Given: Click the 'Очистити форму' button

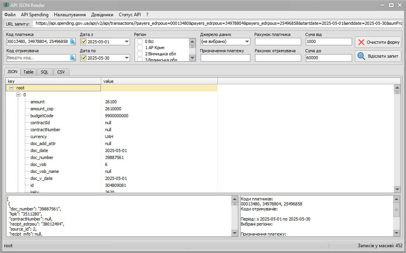Looking at the screenshot, I should point(378,42).
